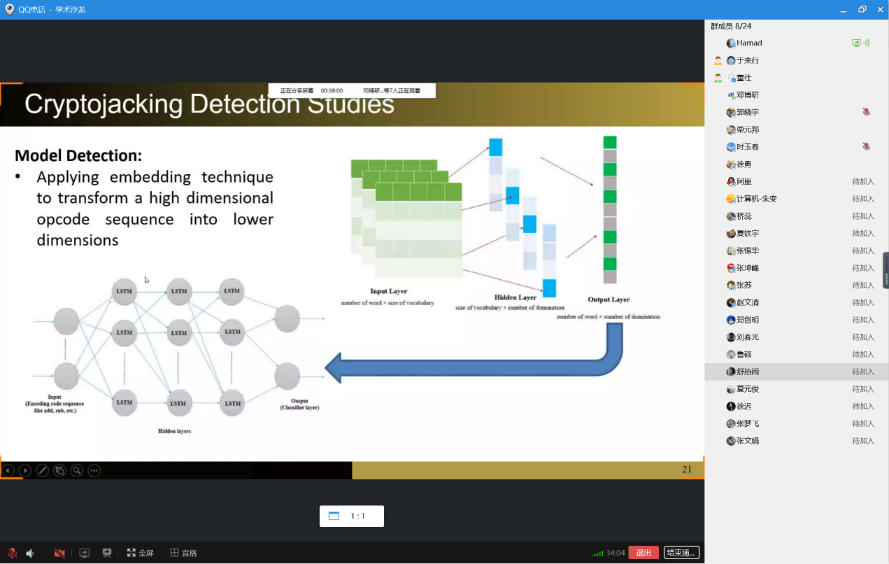Click 徐勇's avatar
889x564 pixels.
(x=731, y=164)
